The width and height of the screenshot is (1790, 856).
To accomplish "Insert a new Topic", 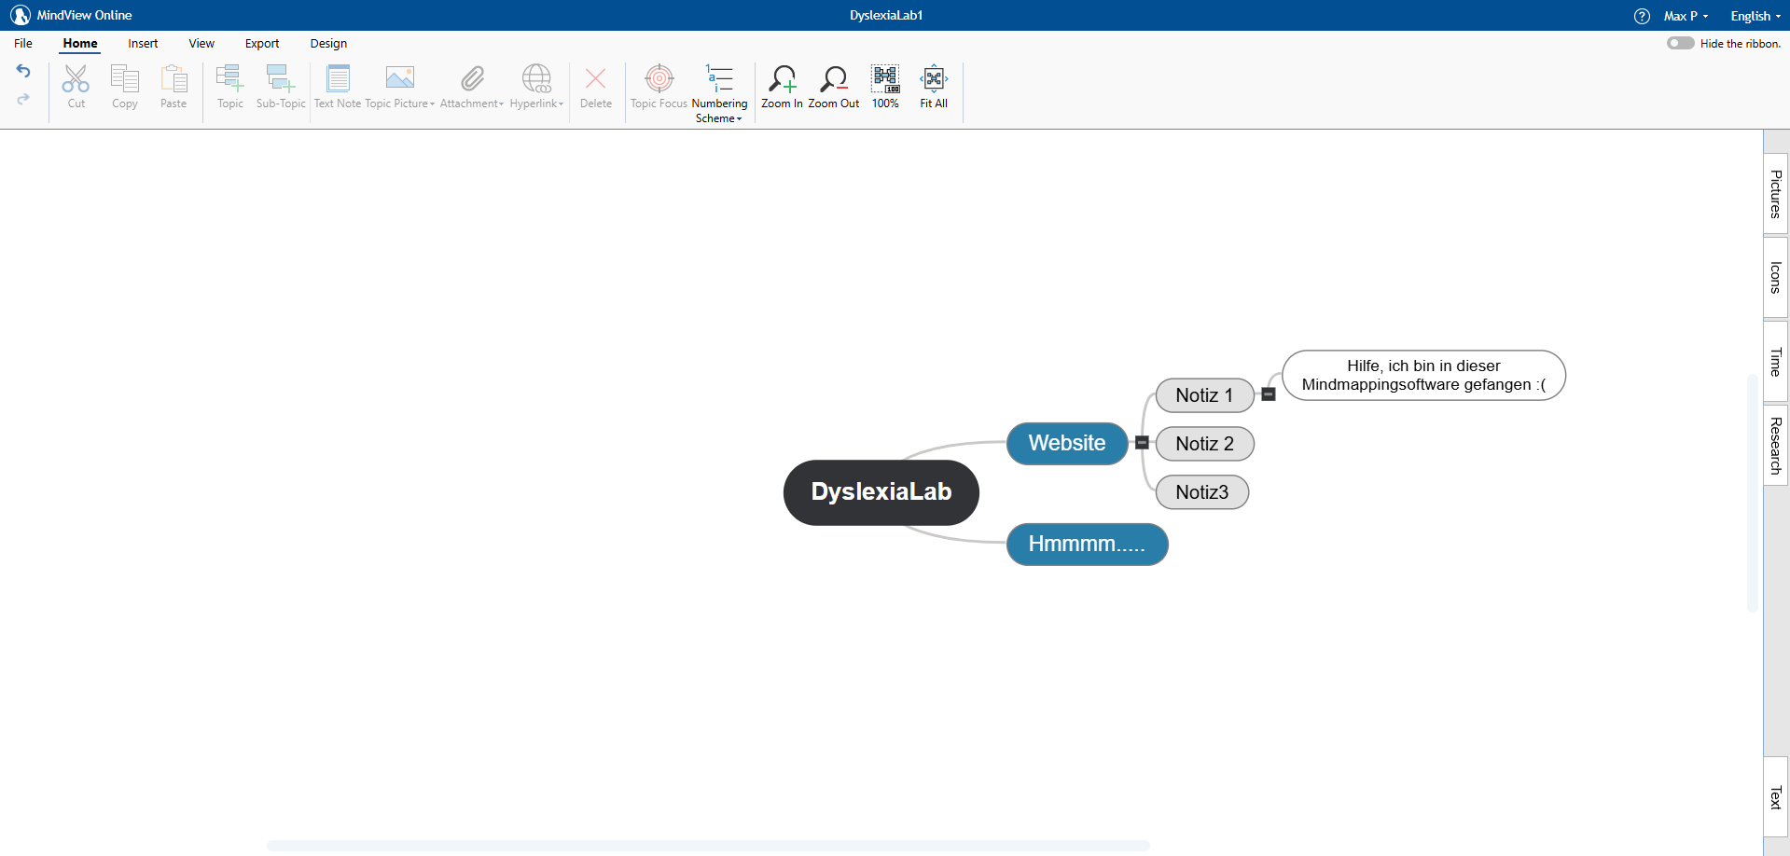I will pyautogui.click(x=229, y=87).
